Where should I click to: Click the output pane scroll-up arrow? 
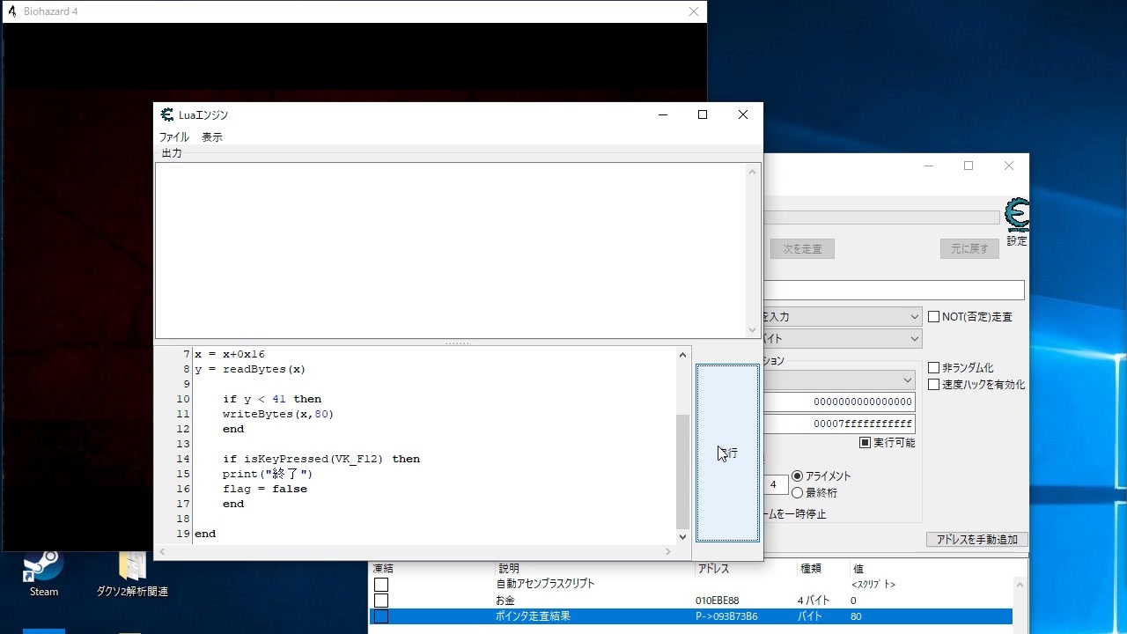(753, 172)
